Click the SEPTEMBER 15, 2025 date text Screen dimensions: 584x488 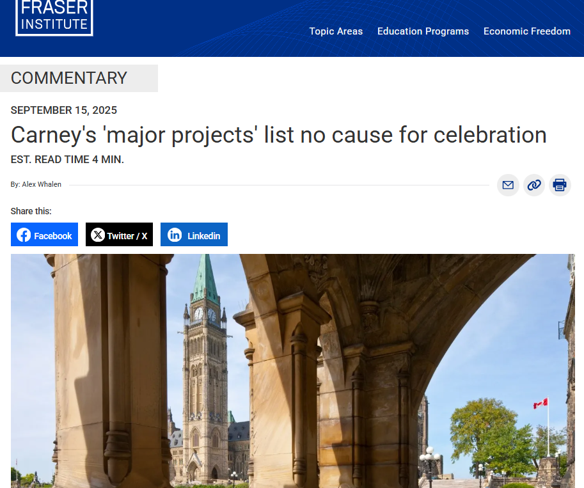point(63,110)
